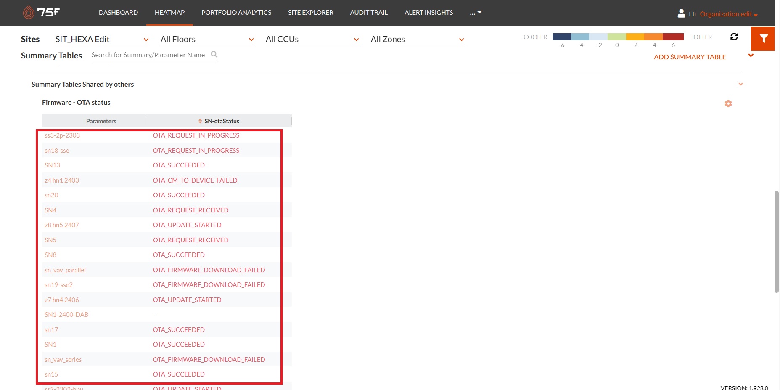Click the search magnifier icon
The width and height of the screenshot is (780, 390).
point(214,54)
